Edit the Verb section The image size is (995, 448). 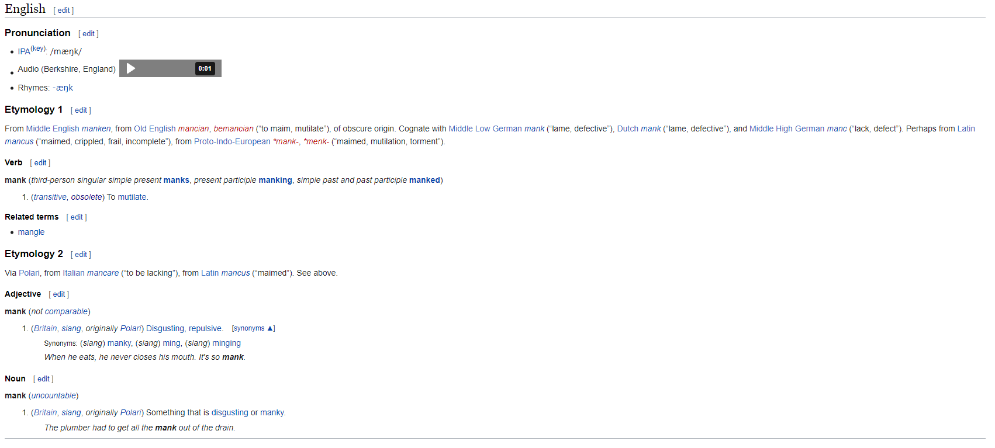tap(40, 162)
